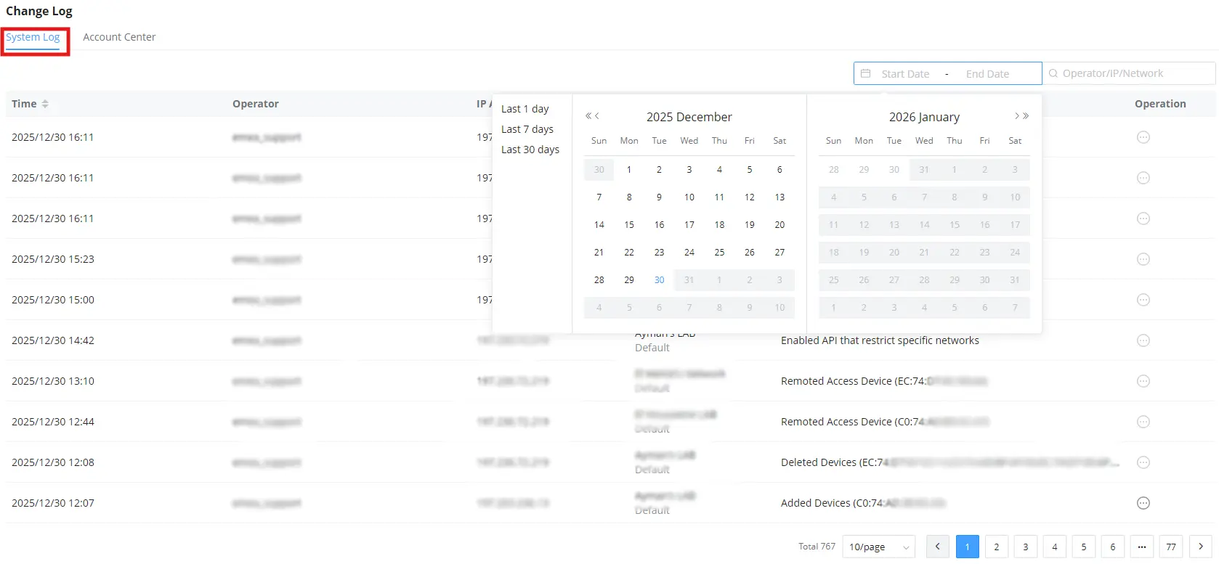Viewport: 1219px width, 564px height.
Task: Click the search magnifier icon
Action: pyautogui.click(x=1053, y=73)
